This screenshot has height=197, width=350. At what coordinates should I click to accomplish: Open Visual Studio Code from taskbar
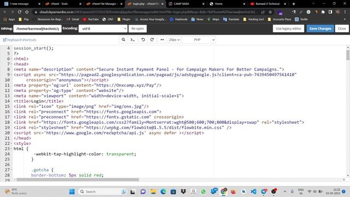pyautogui.click(x=253, y=192)
